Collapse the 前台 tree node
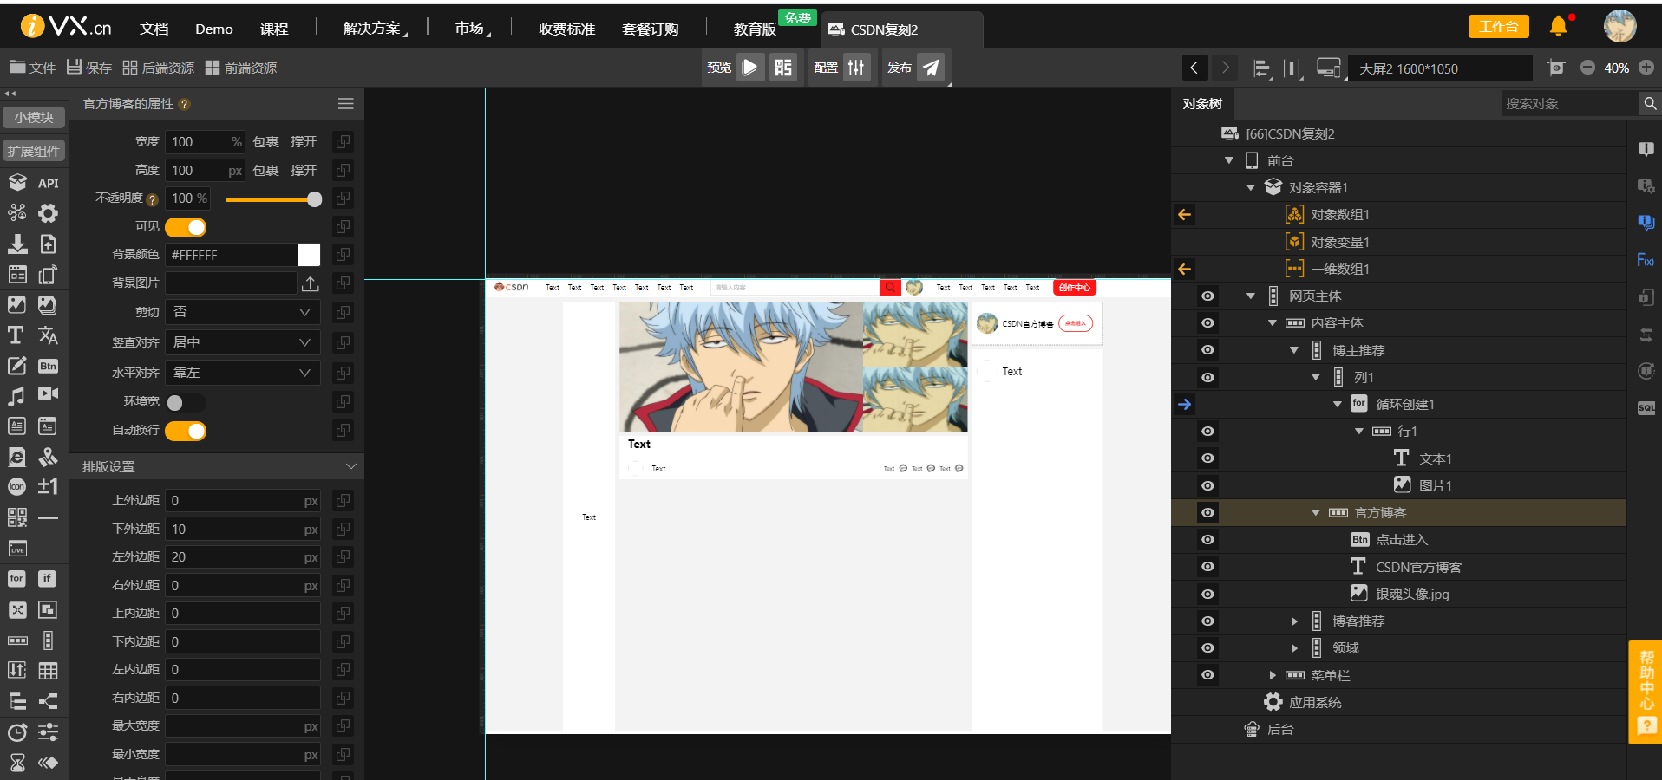The width and height of the screenshot is (1662, 780). [x=1228, y=160]
